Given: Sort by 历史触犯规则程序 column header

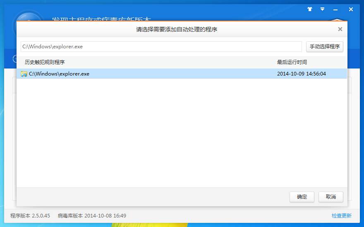Looking at the screenshot, I should [x=45, y=62].
